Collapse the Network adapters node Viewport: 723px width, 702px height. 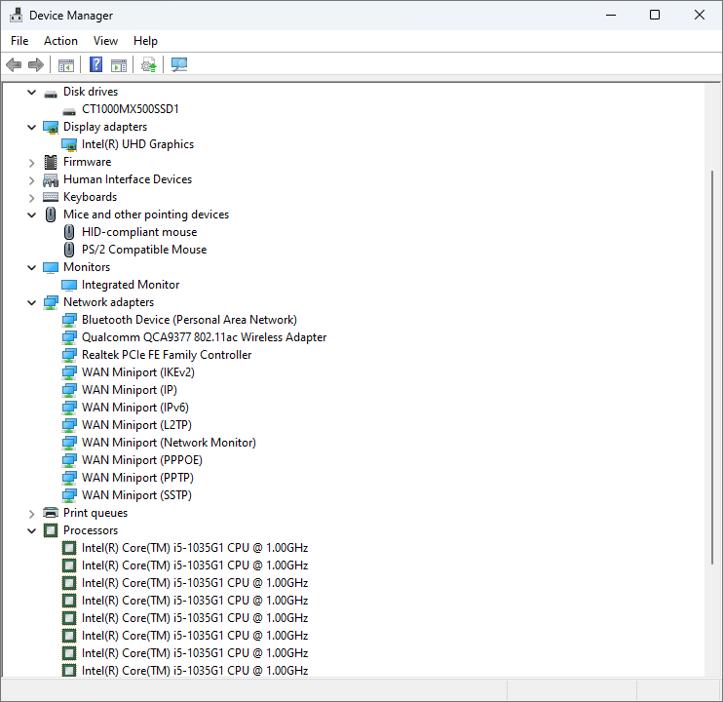click(x=32, y=302)
